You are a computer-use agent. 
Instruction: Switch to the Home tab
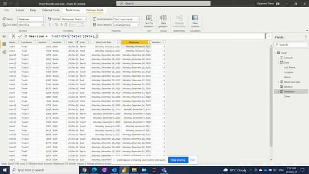[x=20, y=10]
